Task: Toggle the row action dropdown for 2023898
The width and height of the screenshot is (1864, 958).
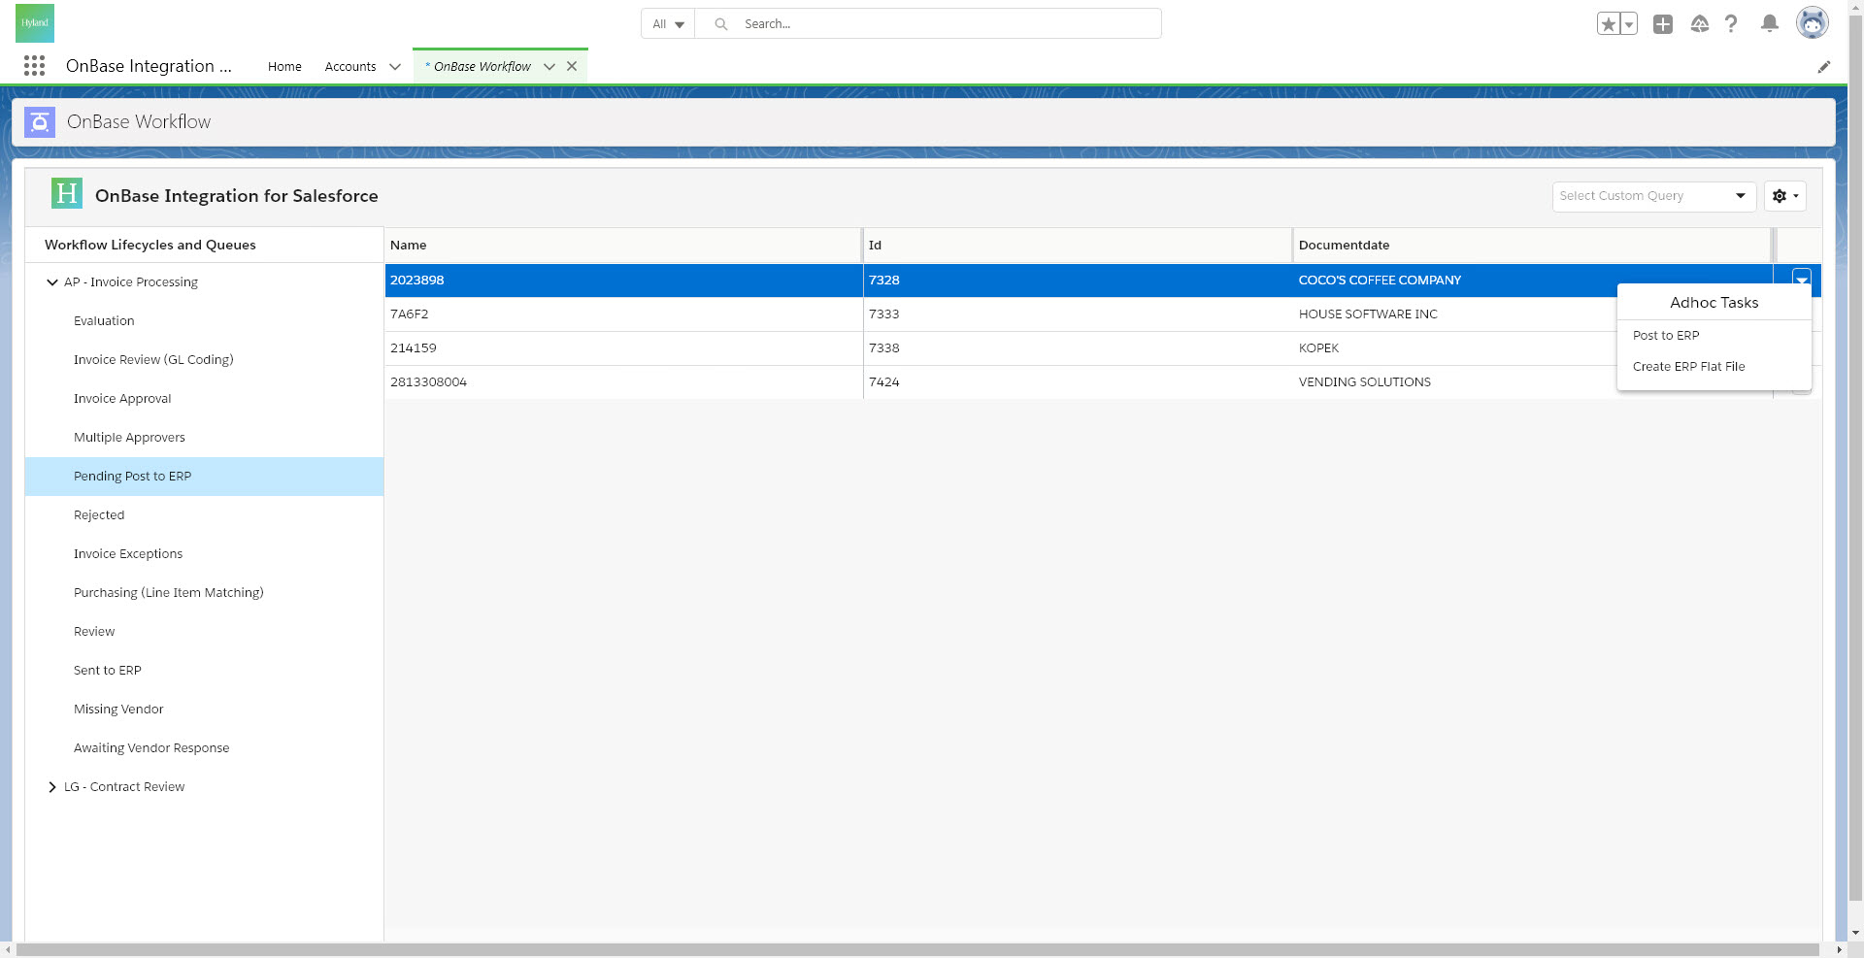Action: [1802, 280]
